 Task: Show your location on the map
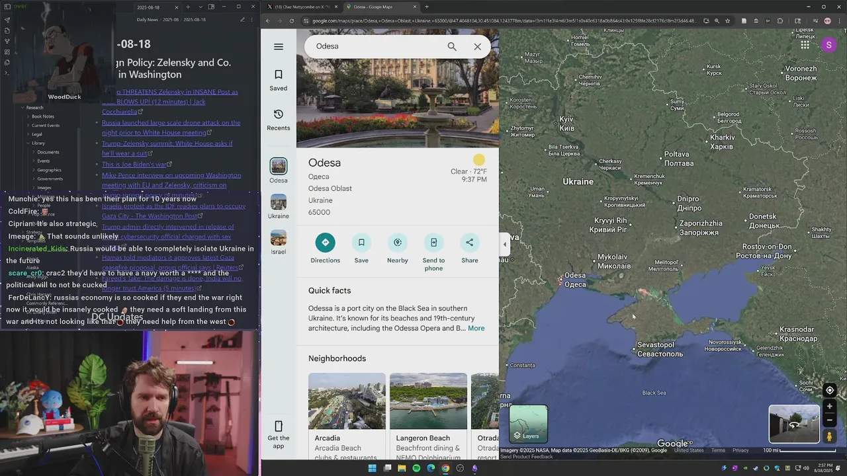click(830, 390)
